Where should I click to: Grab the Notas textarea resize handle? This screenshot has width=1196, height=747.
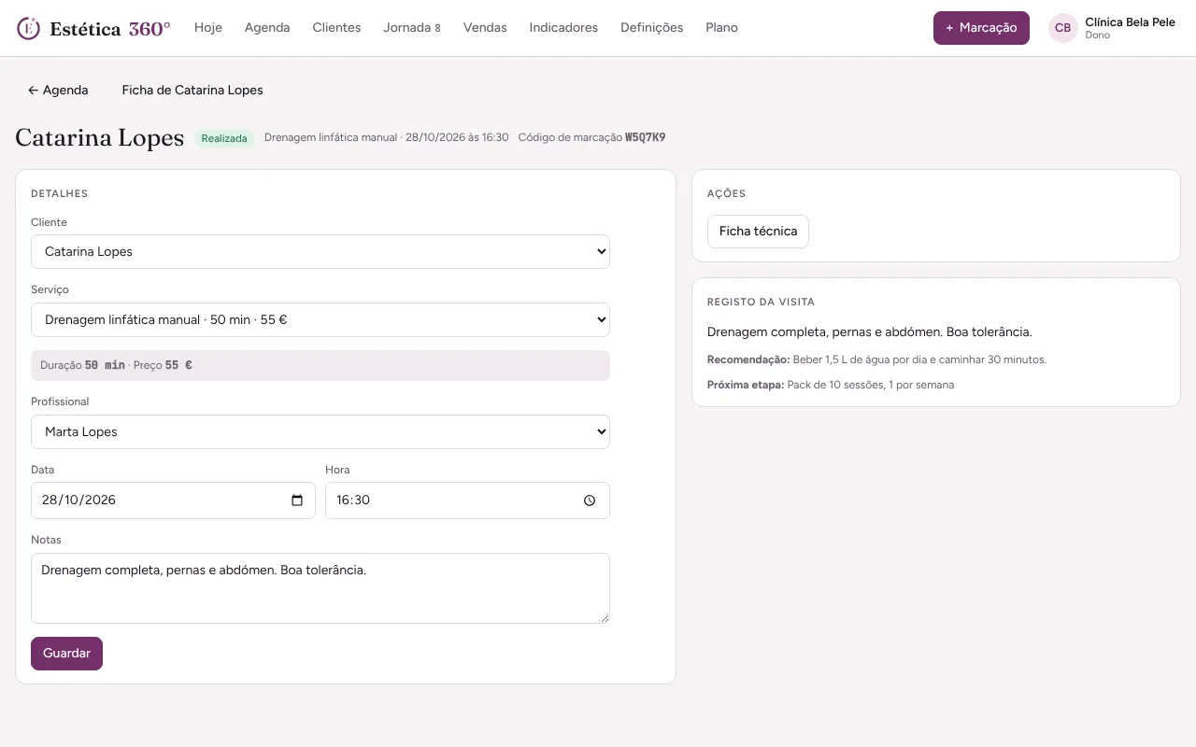coord(604,617)
